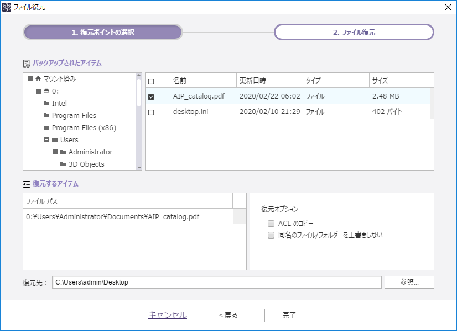
Task: Click the drive icon for 0:
Action: pos(46,91)
